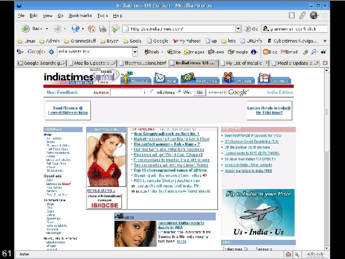
Task: Click the green Go arrow button
Action: tap(248, 29)
